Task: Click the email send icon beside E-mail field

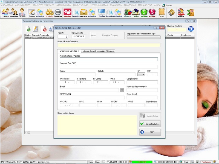Action: click(122, 90)
